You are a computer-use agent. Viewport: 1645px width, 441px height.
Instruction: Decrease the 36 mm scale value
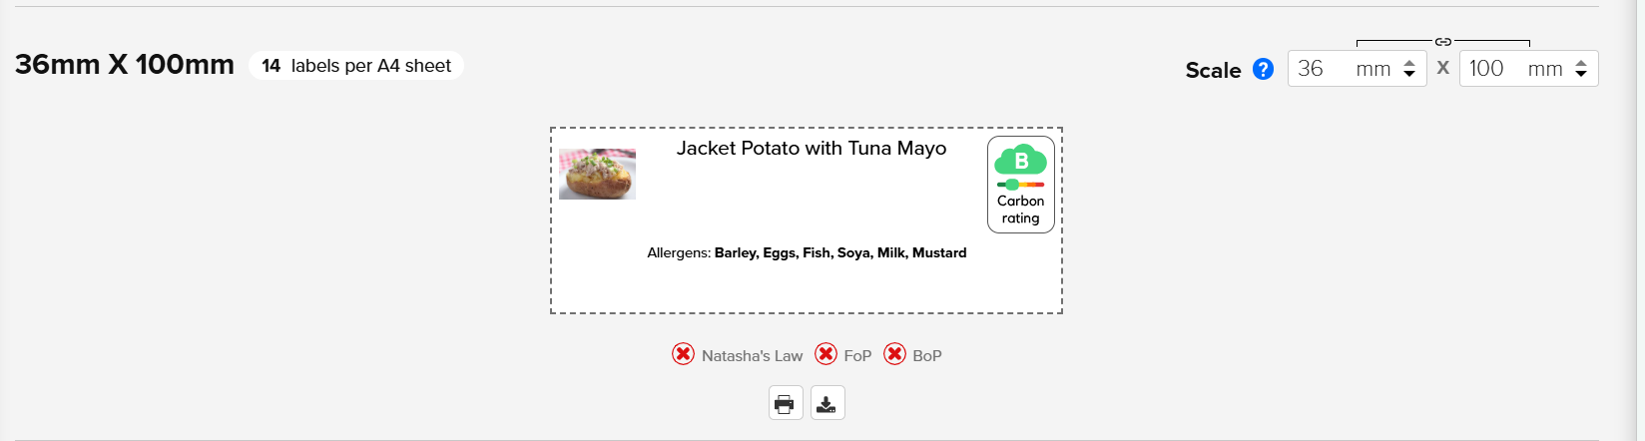click(x=1409, y=74)
